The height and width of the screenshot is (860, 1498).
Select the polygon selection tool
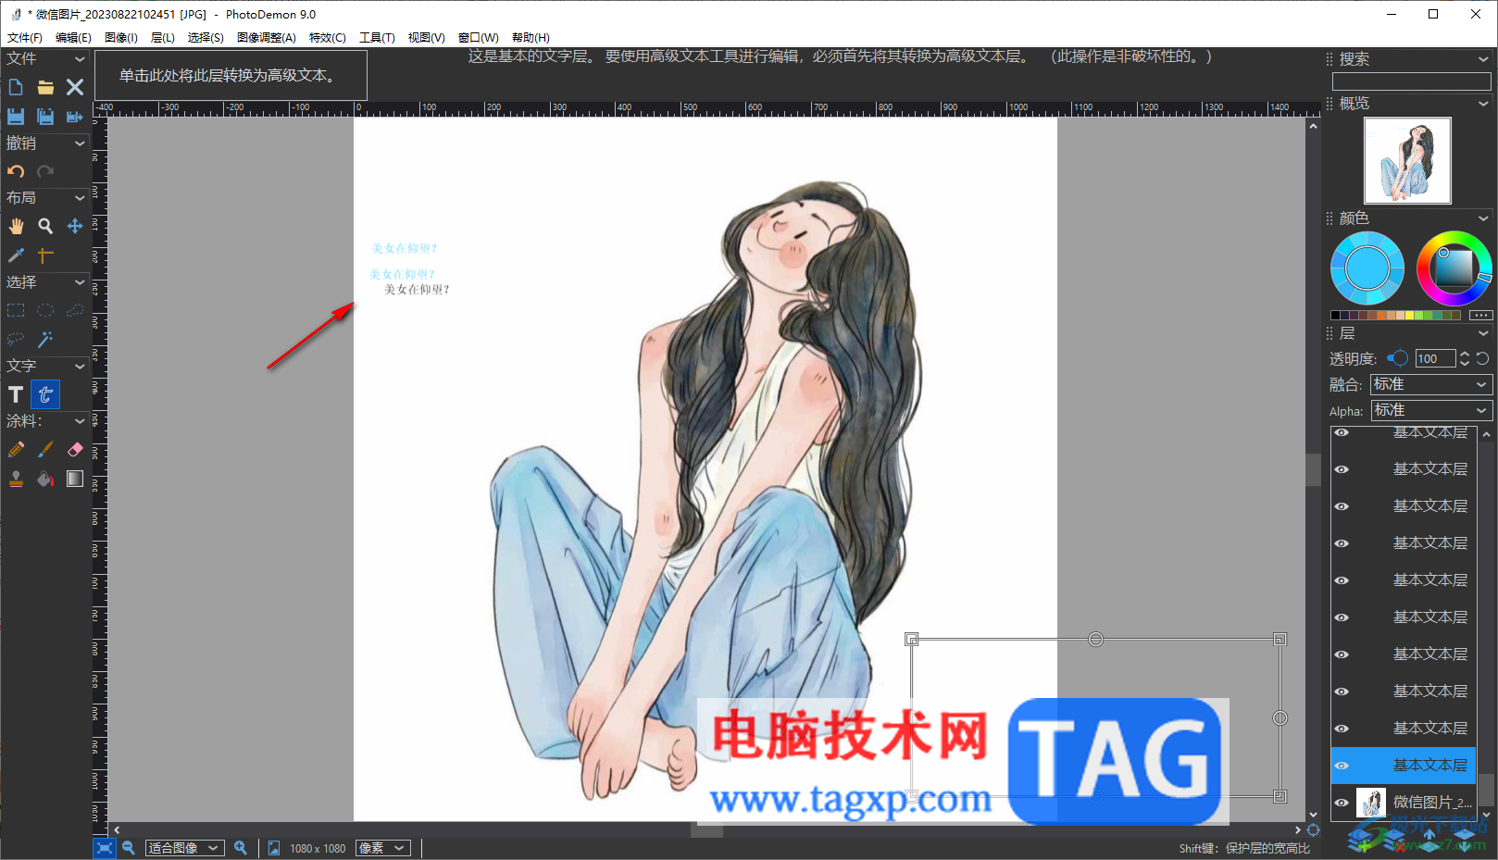coord(75,310)
